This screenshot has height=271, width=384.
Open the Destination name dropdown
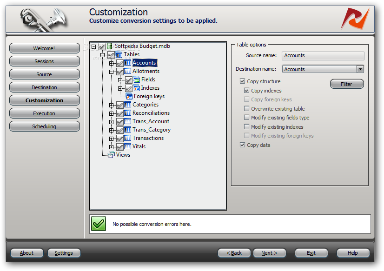360,69
